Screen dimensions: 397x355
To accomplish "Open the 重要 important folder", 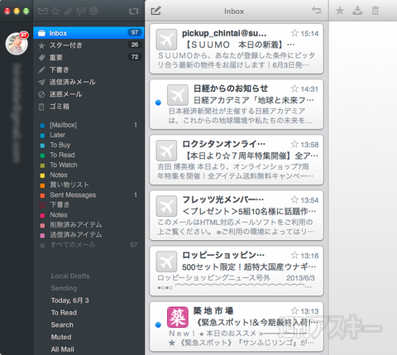I will (x=88, y=57).
